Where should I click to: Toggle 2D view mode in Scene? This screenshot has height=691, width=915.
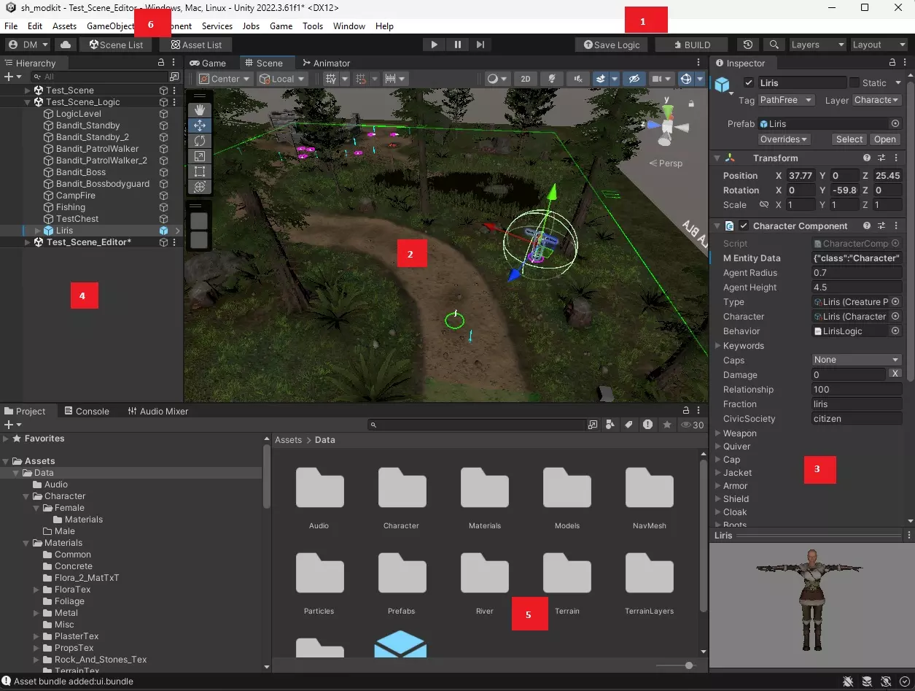(x=525, y=79)
